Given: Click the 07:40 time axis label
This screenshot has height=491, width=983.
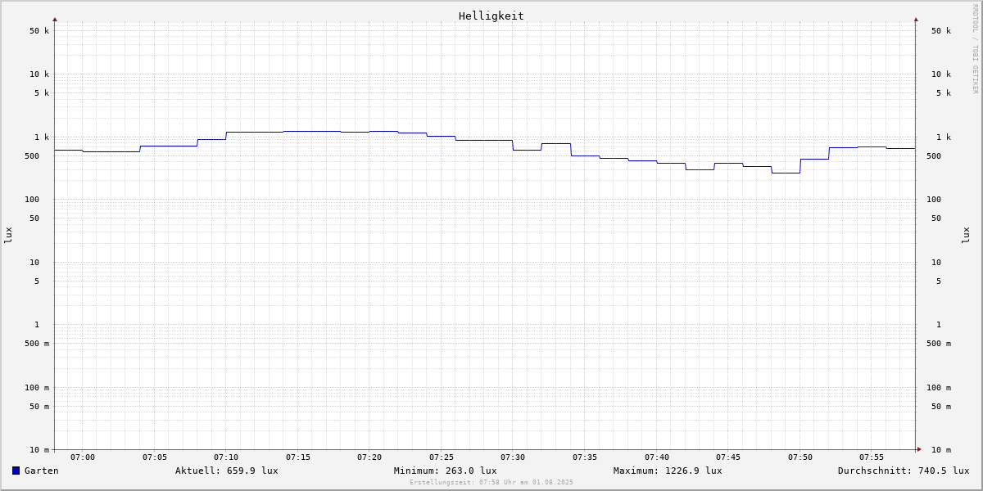Looking at the screenshot, I should tap(657, 457).
